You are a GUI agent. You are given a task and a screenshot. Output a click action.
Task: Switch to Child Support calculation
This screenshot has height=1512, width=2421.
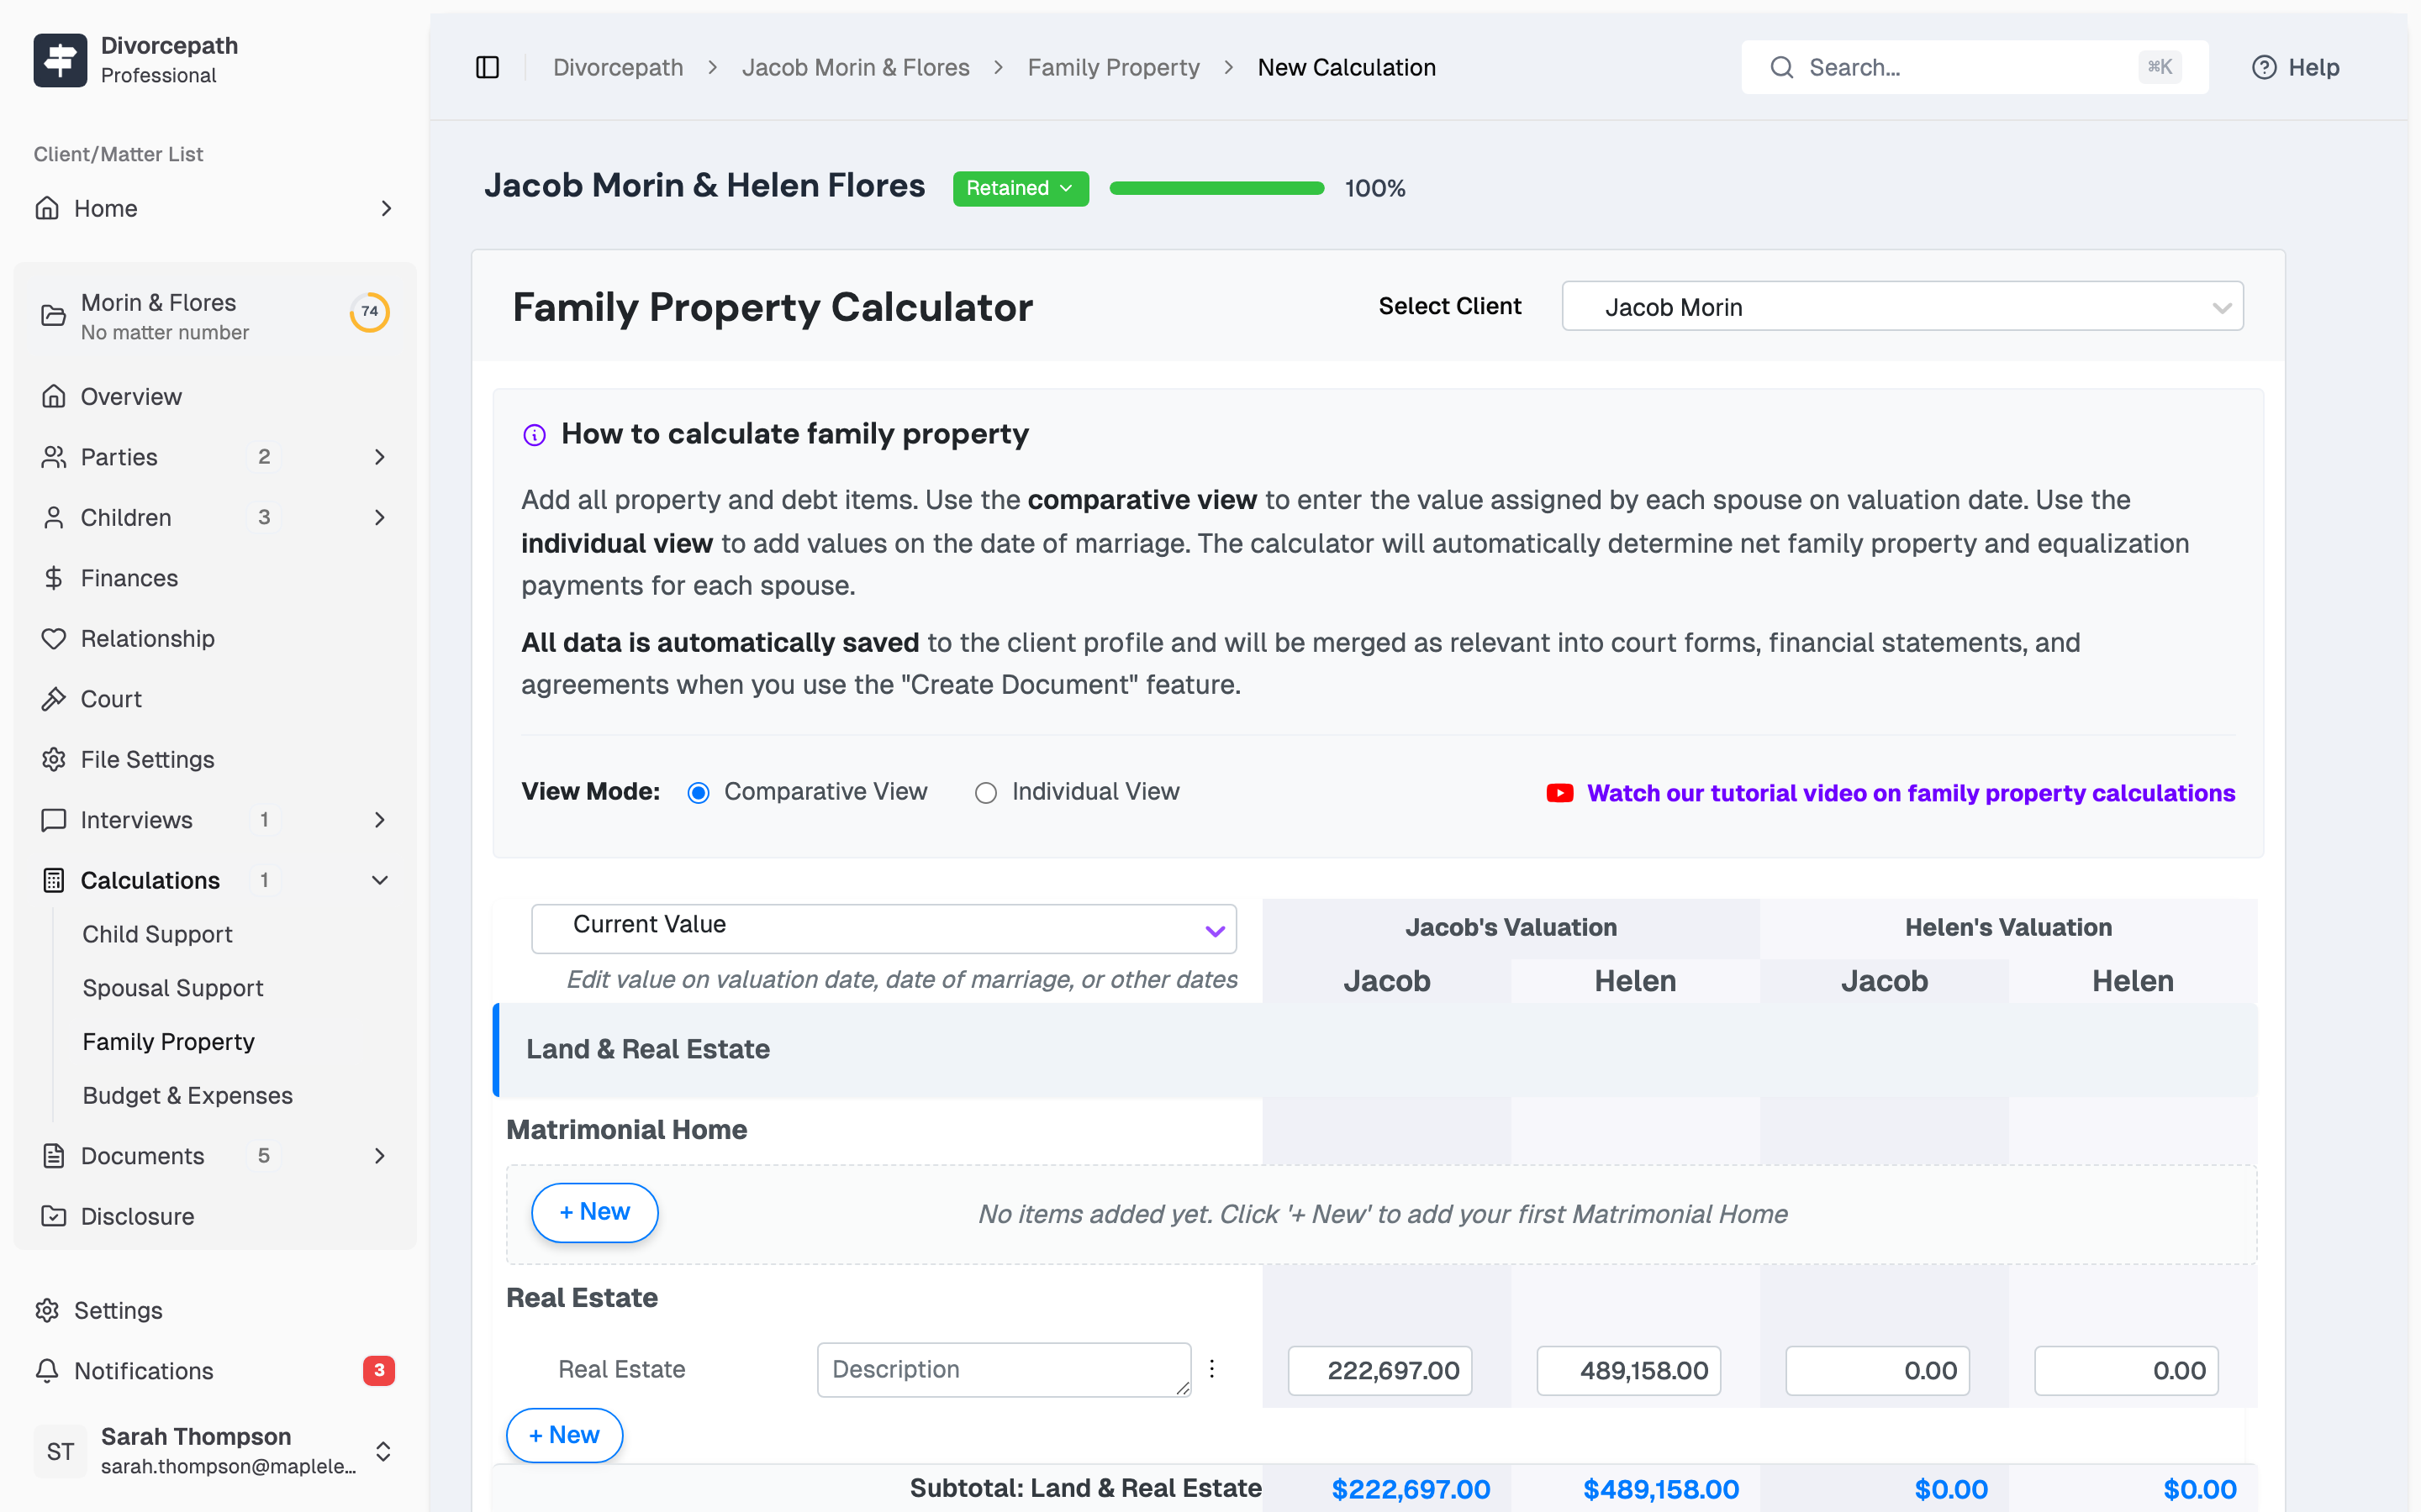pos(157,934)
